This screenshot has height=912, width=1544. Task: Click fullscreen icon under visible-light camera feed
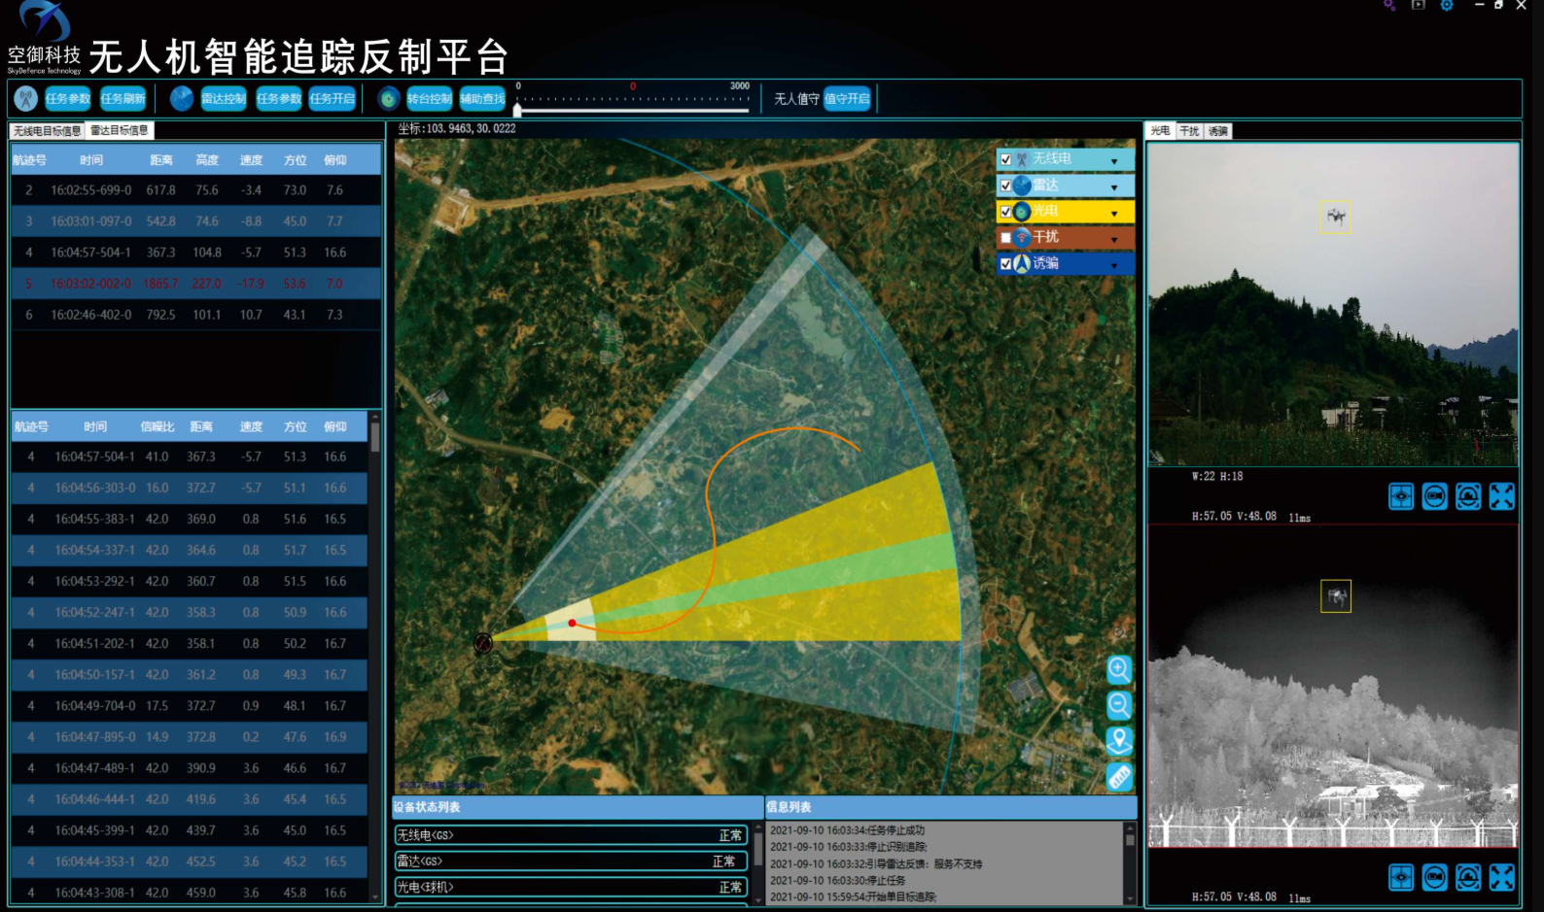click(1501, 496)
